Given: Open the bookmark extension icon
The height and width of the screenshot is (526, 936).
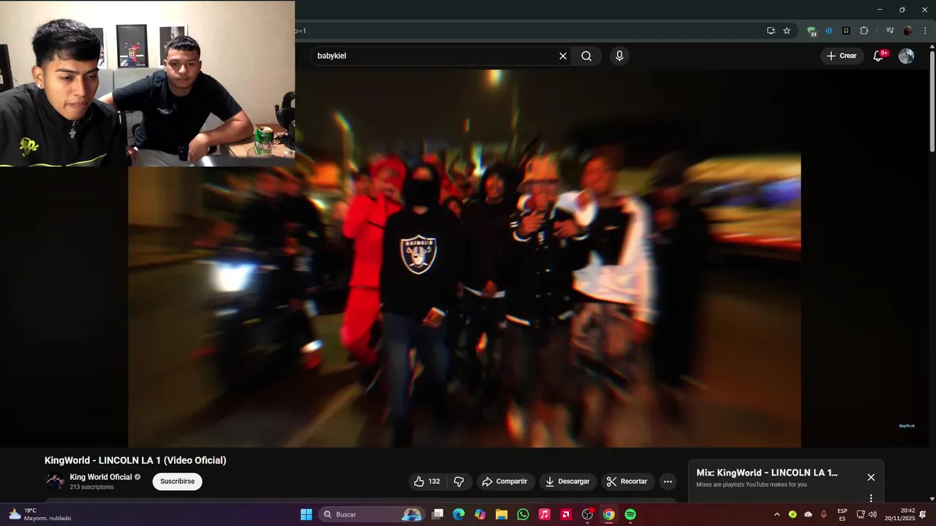Looking at the screenshot, I should click(x=846, y=31).
